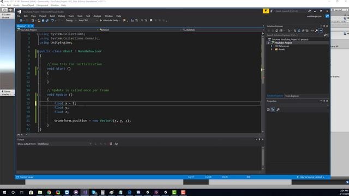Click on the 'float y;' code line
The width and height of the screenshot is (349, 196).
click(x=62, y=108)
